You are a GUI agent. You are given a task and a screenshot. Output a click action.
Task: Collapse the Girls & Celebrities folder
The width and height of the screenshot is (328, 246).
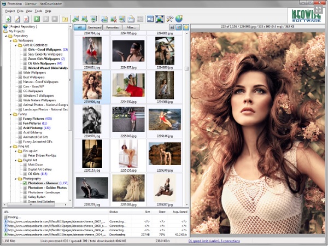tap(16, 45)
